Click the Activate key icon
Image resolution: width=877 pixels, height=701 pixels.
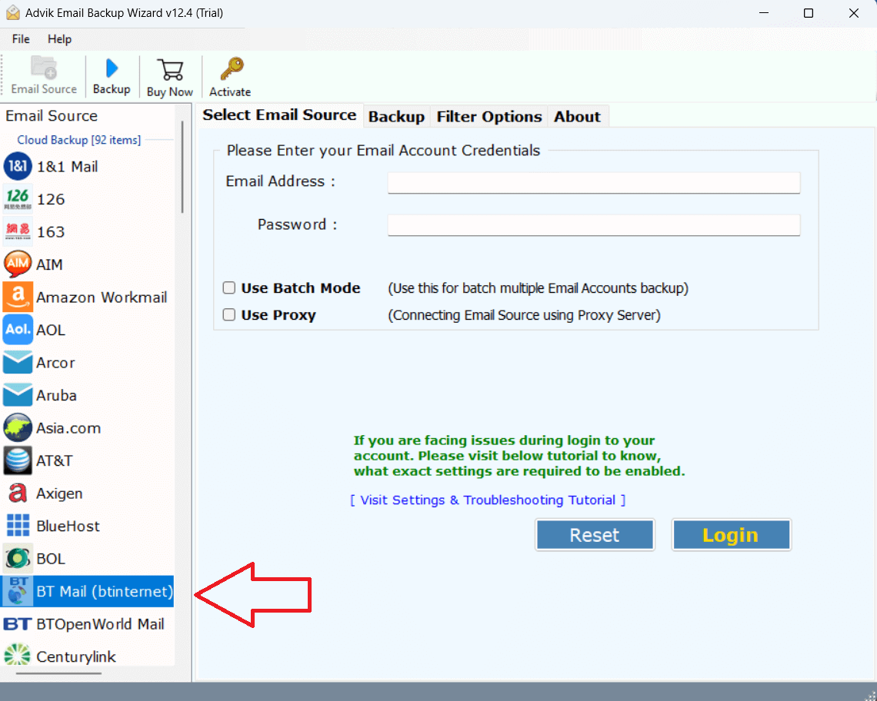click(231, 69)
